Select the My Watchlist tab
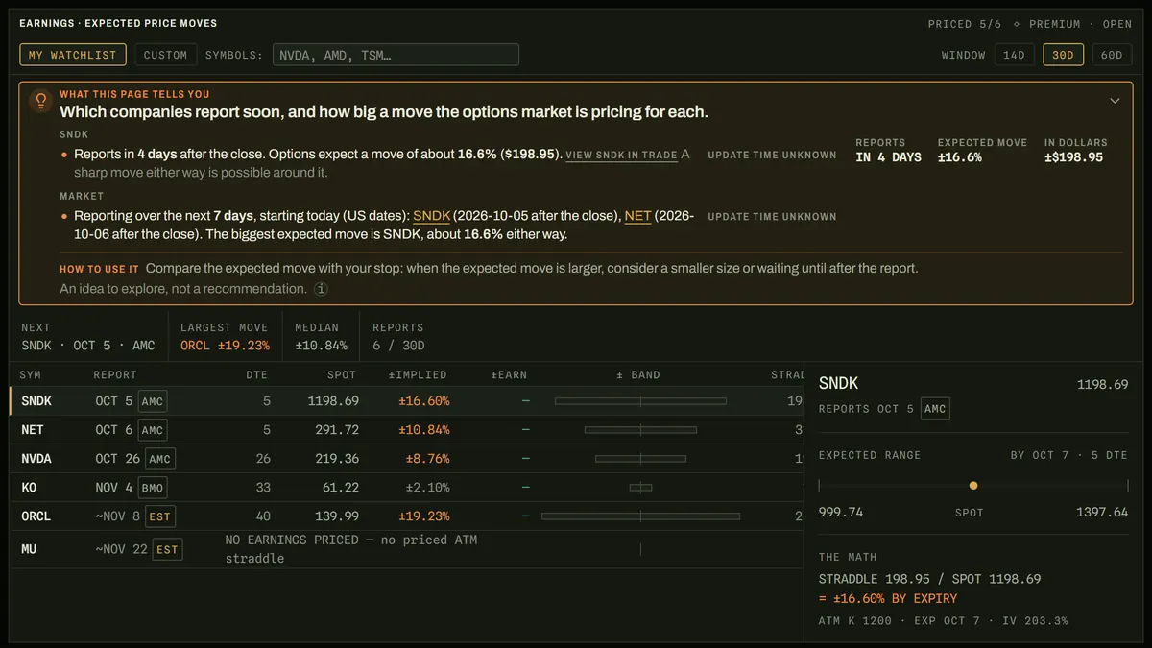Viewport: 1152px width, 648px height. 73,55
